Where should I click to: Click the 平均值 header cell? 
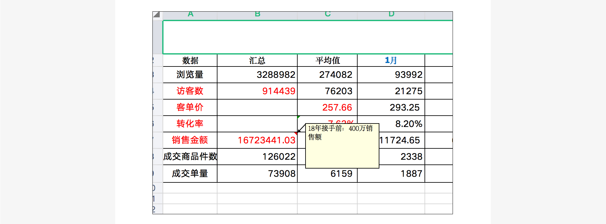tap(327, 60)
